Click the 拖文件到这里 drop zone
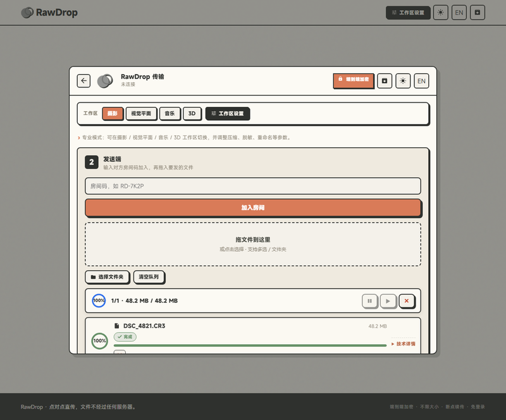The height and width of the screenshot is (420, 506). [x=252, y=244]
